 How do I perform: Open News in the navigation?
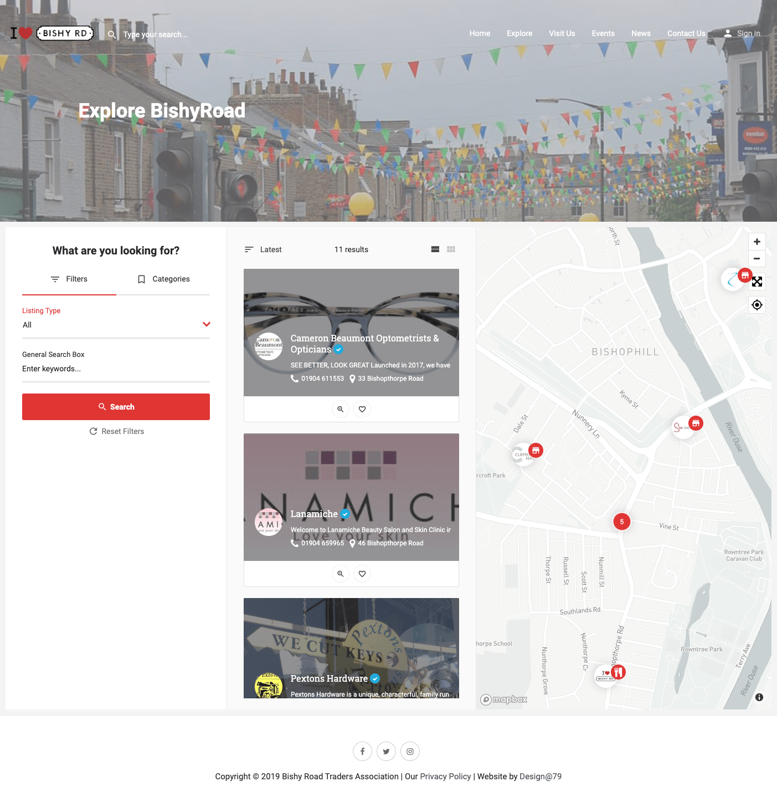coord(641,33)
